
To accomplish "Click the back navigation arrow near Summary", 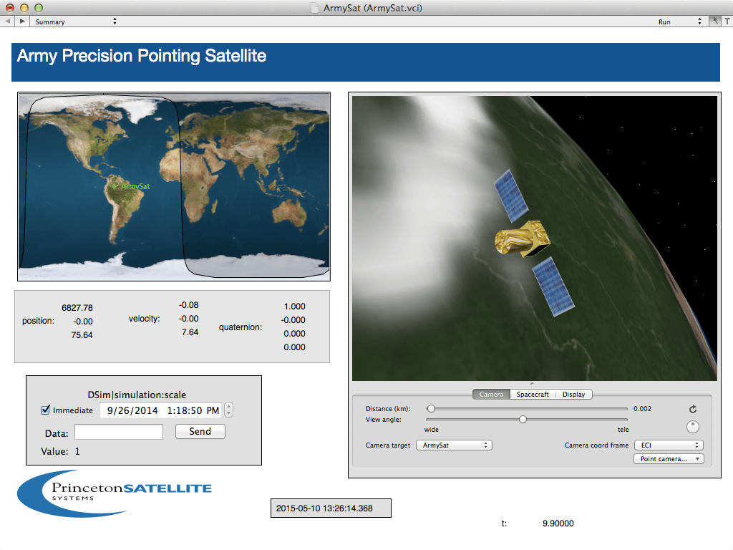I will [6, 21].
